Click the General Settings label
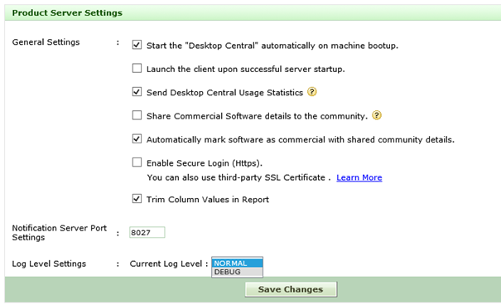 click(46, 42)
